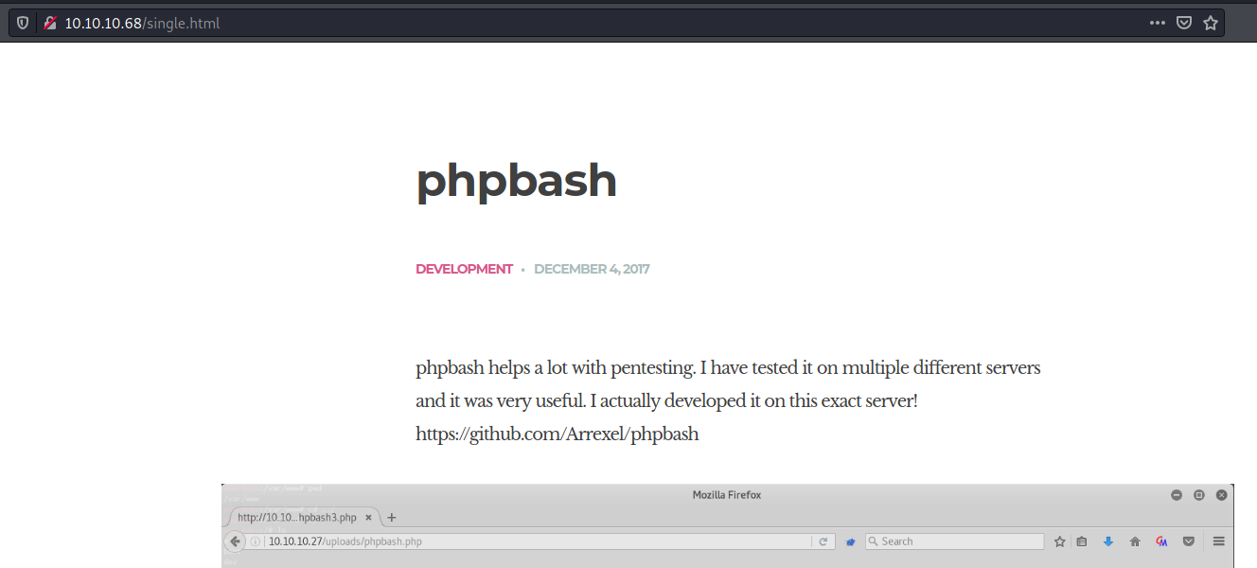The width and height of the screenshot is (1257, 568).
Task: Open the insecure connection padlock info
Action: (x=49, y=23)
